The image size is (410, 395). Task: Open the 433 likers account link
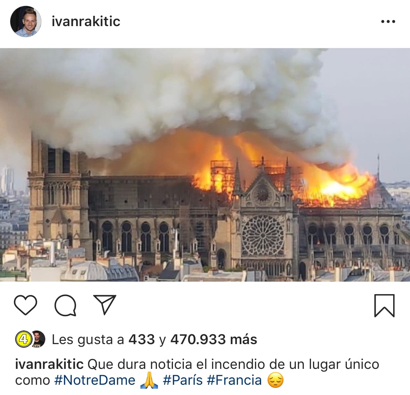pyautogui.click(x=142, y=339)
